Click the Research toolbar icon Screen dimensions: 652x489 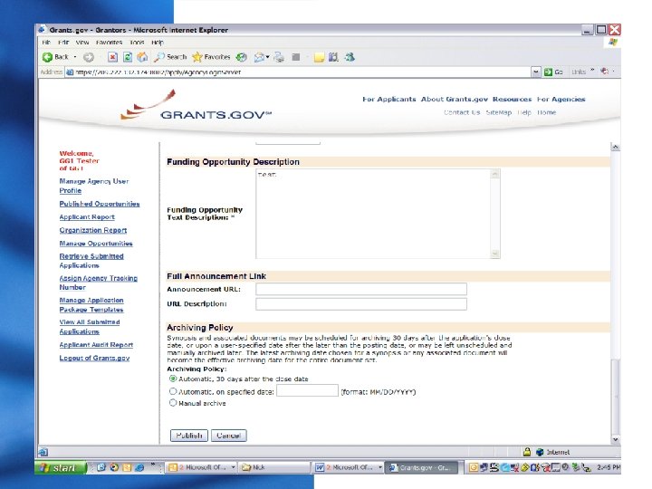[333, 57]
